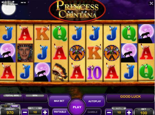Screen dimensions: 155x115
Task: Decrease the BET/LINE amount
Action: 109,112
